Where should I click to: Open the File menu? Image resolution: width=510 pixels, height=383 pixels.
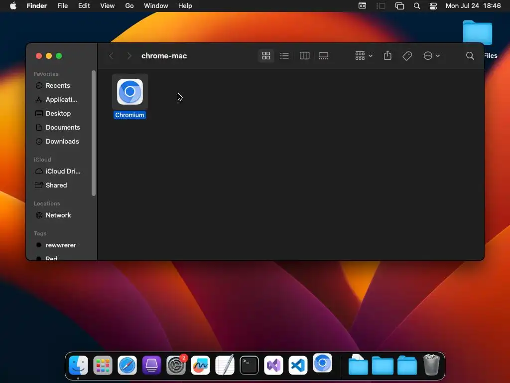[62, 5]
